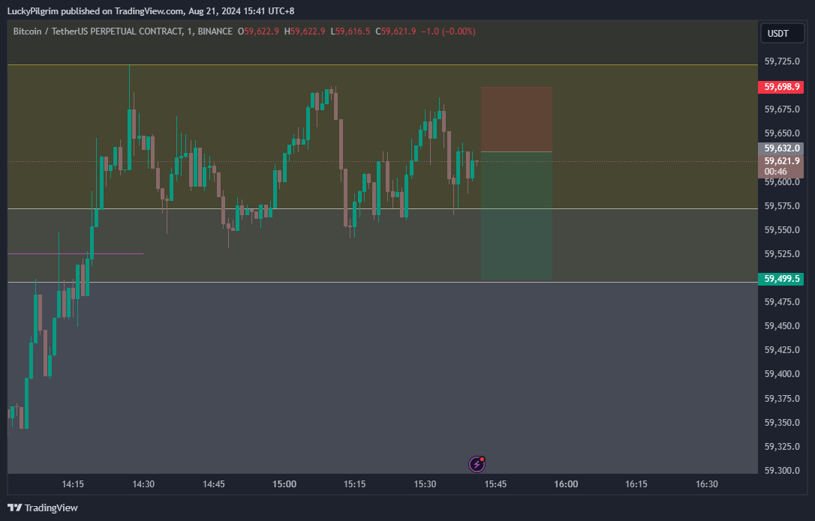Viewport: 815px width, 521px height.
Task: Click the close value C59,621.9
Action: click(395, 31)
